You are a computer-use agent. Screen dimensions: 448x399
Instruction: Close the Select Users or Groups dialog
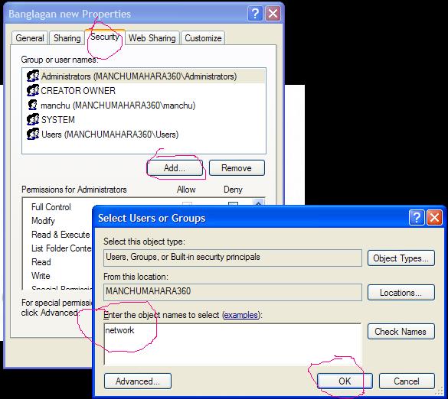[434, 218]
